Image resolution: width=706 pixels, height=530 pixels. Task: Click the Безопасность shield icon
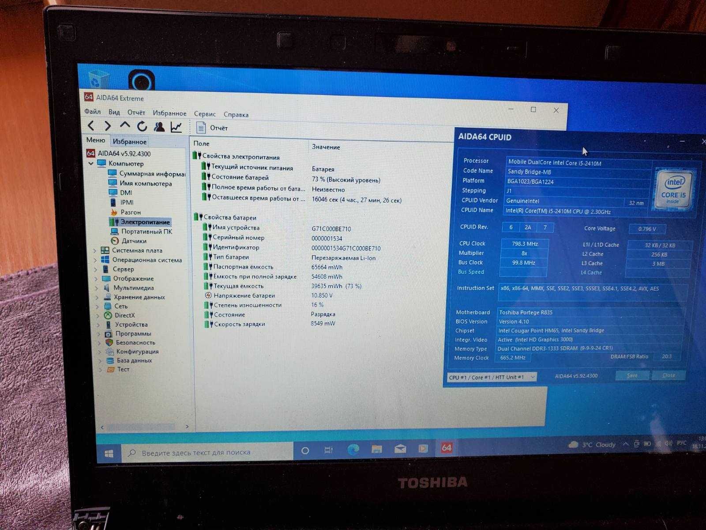click(x=109, y=342)
